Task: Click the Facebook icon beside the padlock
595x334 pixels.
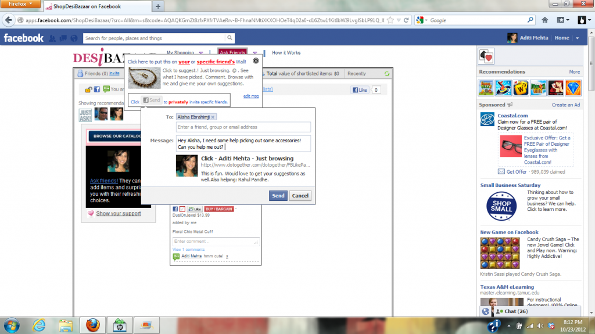Action: click(97, 89)
